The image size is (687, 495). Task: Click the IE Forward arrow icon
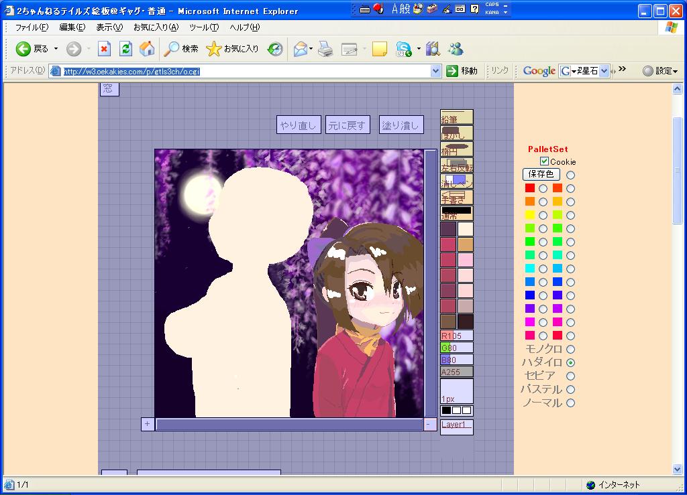pyautogui.click(x=74, y=48)
